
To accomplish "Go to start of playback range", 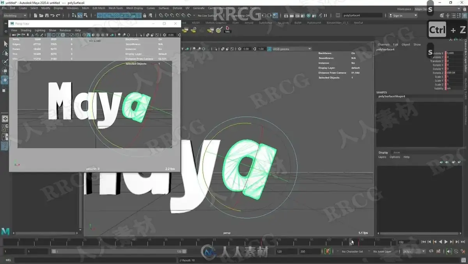I will pyautogui.click(x=424, y=242).
